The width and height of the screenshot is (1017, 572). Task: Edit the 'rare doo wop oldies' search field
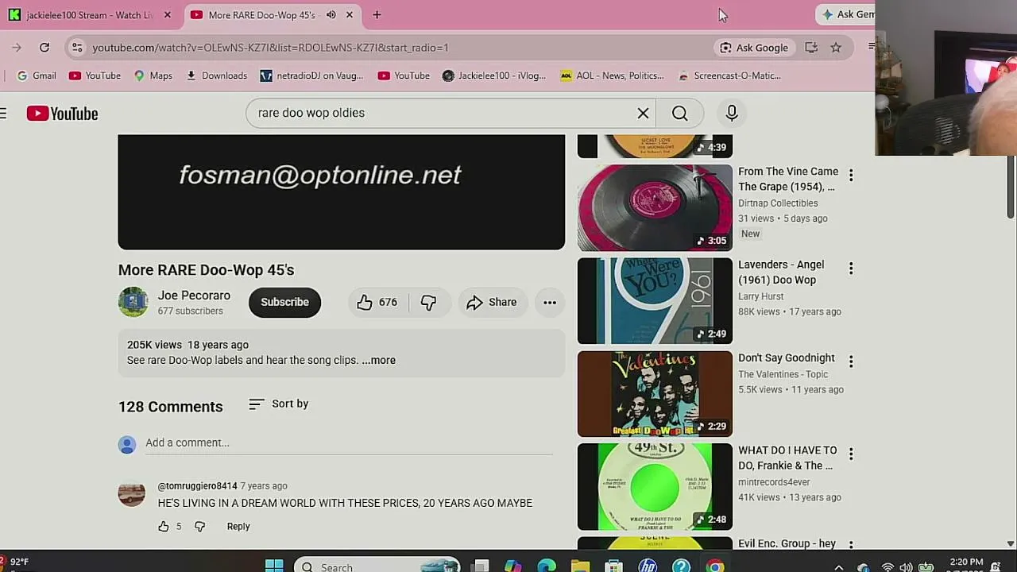443,113
